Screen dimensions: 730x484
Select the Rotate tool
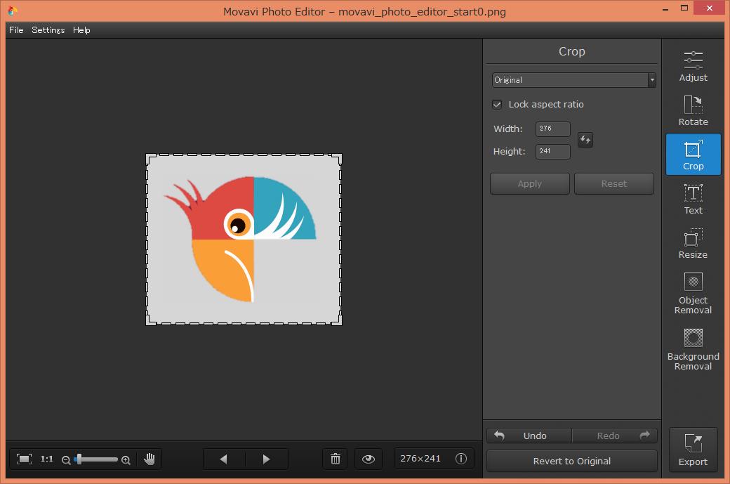click(x=693, y=111)
